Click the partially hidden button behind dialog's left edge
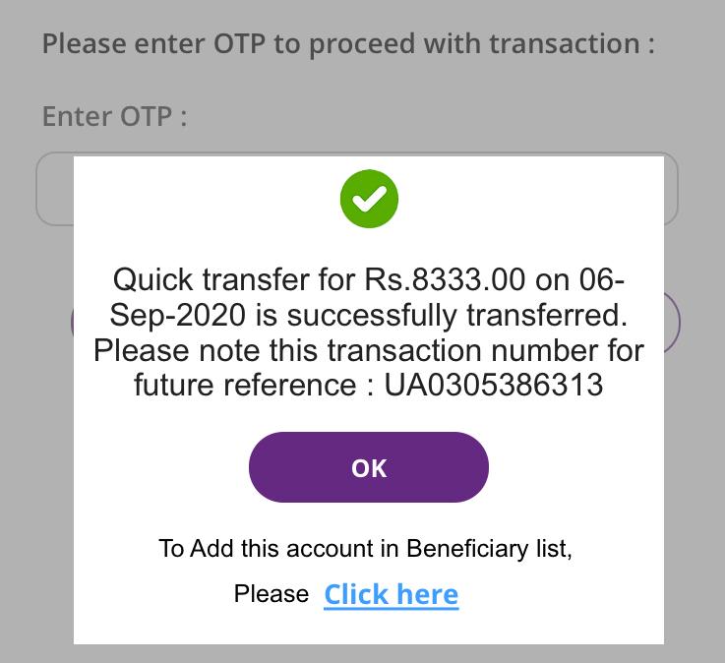This screenshot has width=725, height=663. click(x=72, y=323)
